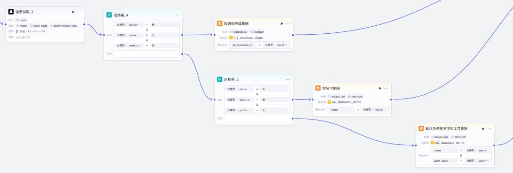The height and width of the screenshot is (173, 513).
Task: Click the yellow table icon in 按名字删除
Action: tap(329, 102)
